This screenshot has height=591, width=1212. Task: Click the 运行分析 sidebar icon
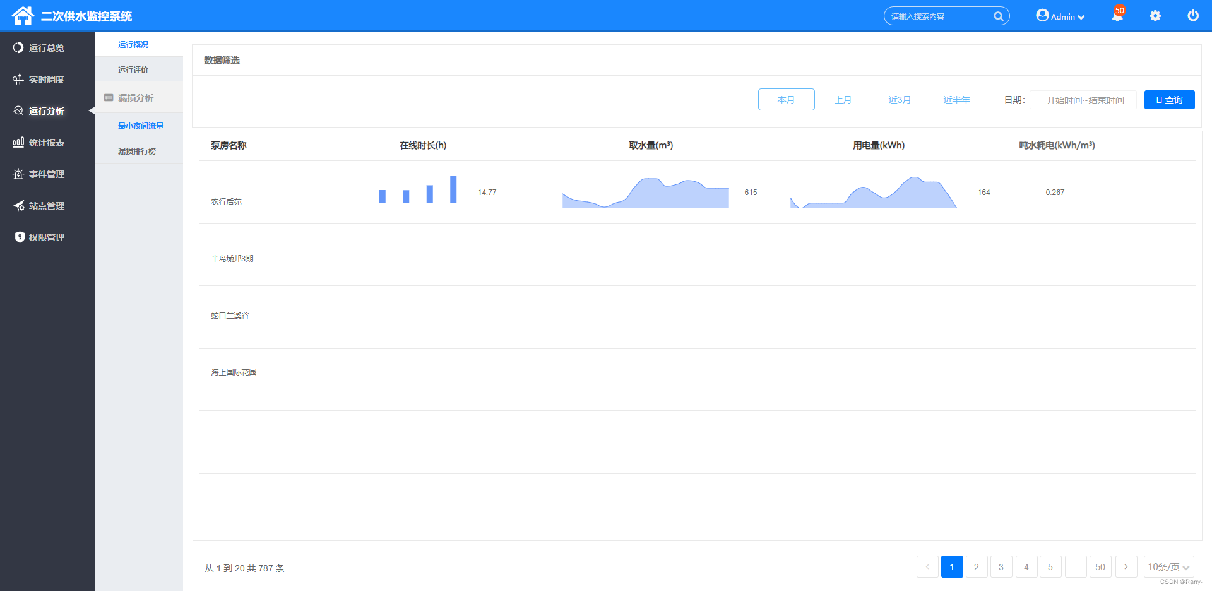18,110
